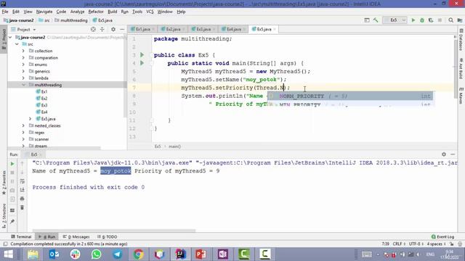Collapse the multithreading package

[x=23, y=85]
